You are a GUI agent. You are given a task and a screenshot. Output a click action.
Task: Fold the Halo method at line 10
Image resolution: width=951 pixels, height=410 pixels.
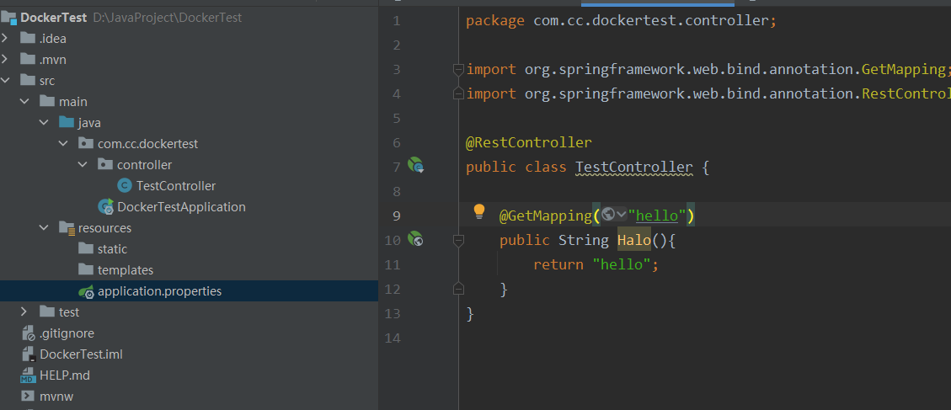pyautogui.click(x=458, y=240)
